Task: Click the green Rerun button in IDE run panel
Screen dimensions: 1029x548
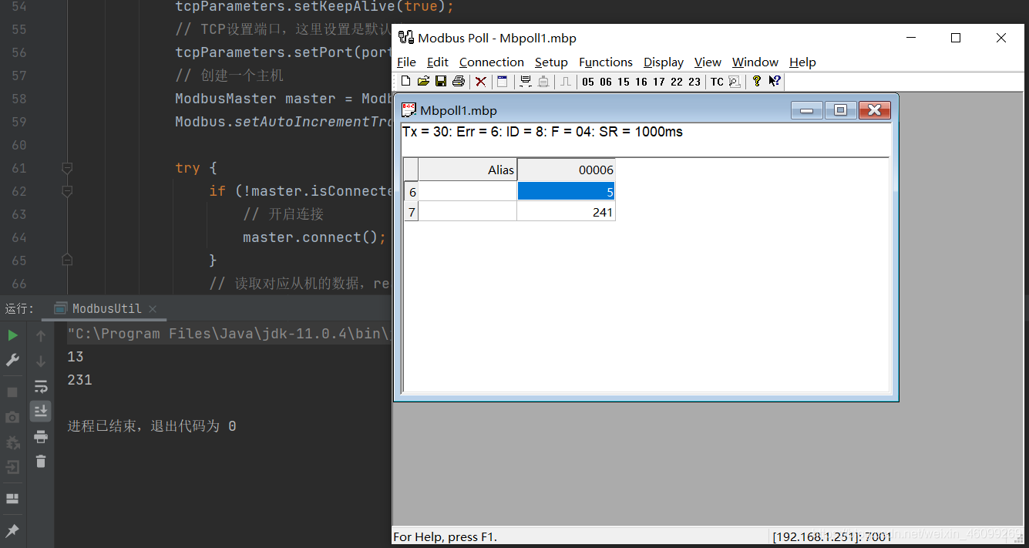Action: pos(12,335)
